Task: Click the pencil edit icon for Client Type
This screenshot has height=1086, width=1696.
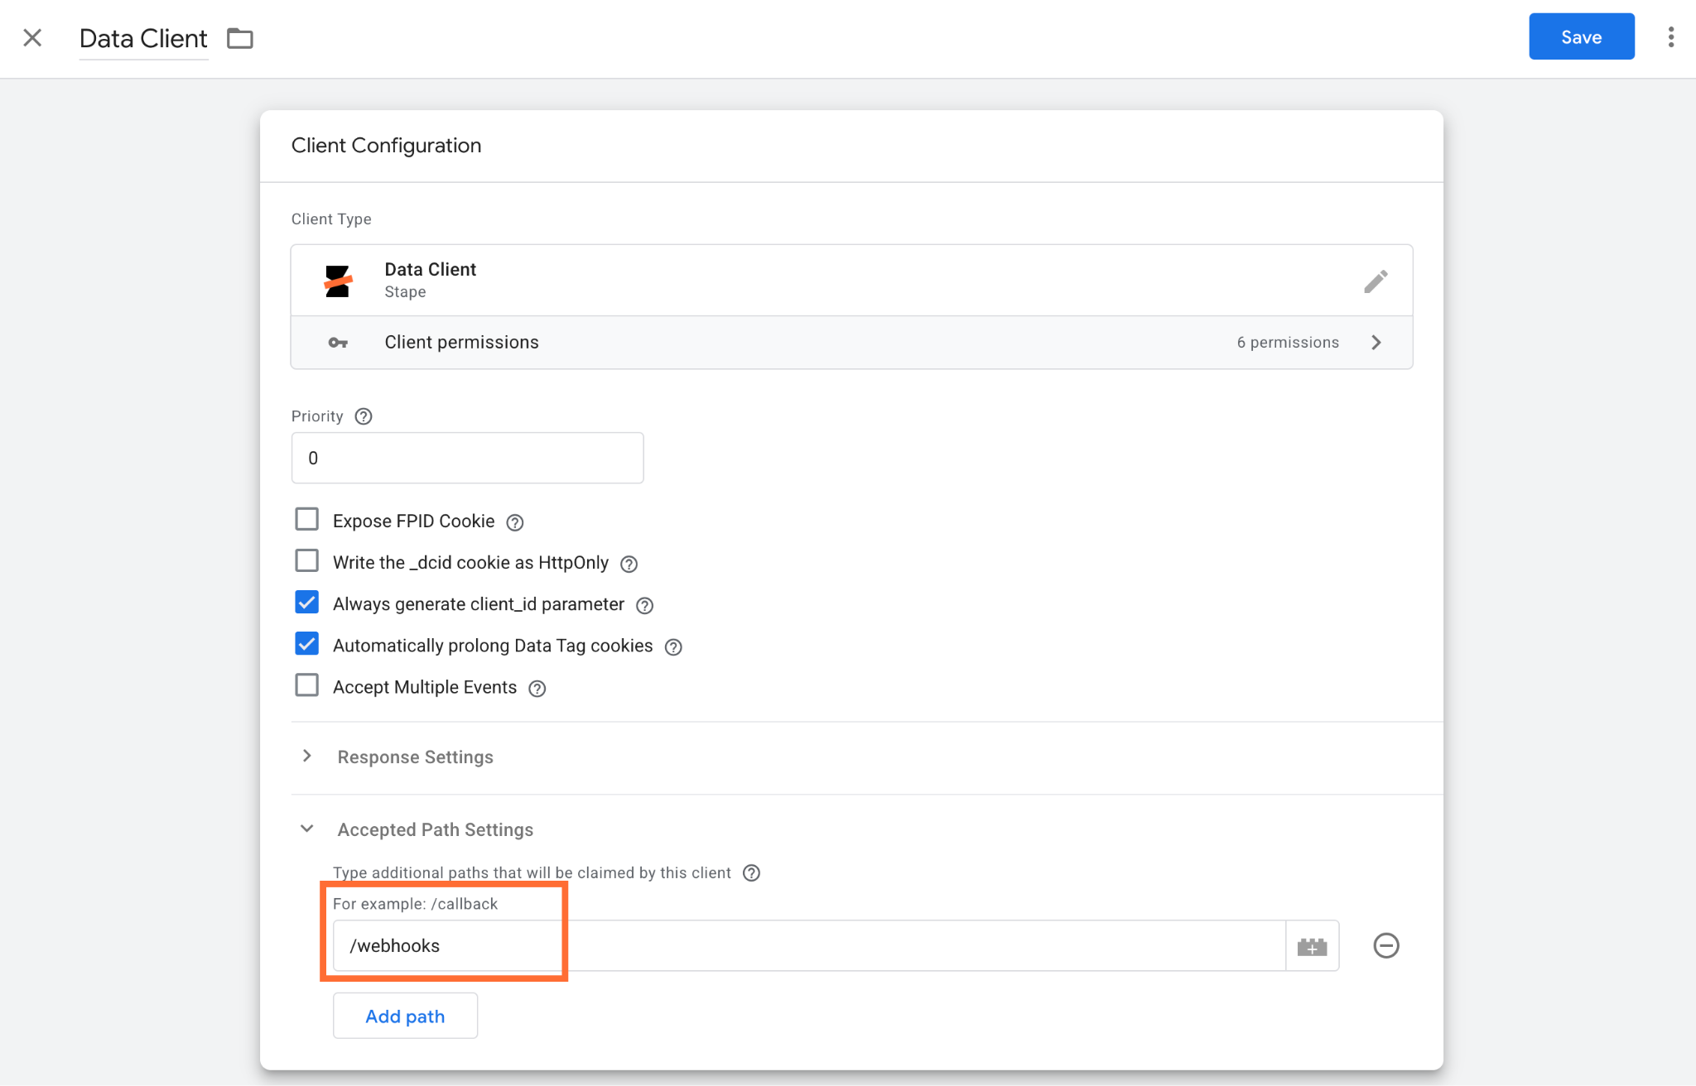Action: coord(1376,281)
